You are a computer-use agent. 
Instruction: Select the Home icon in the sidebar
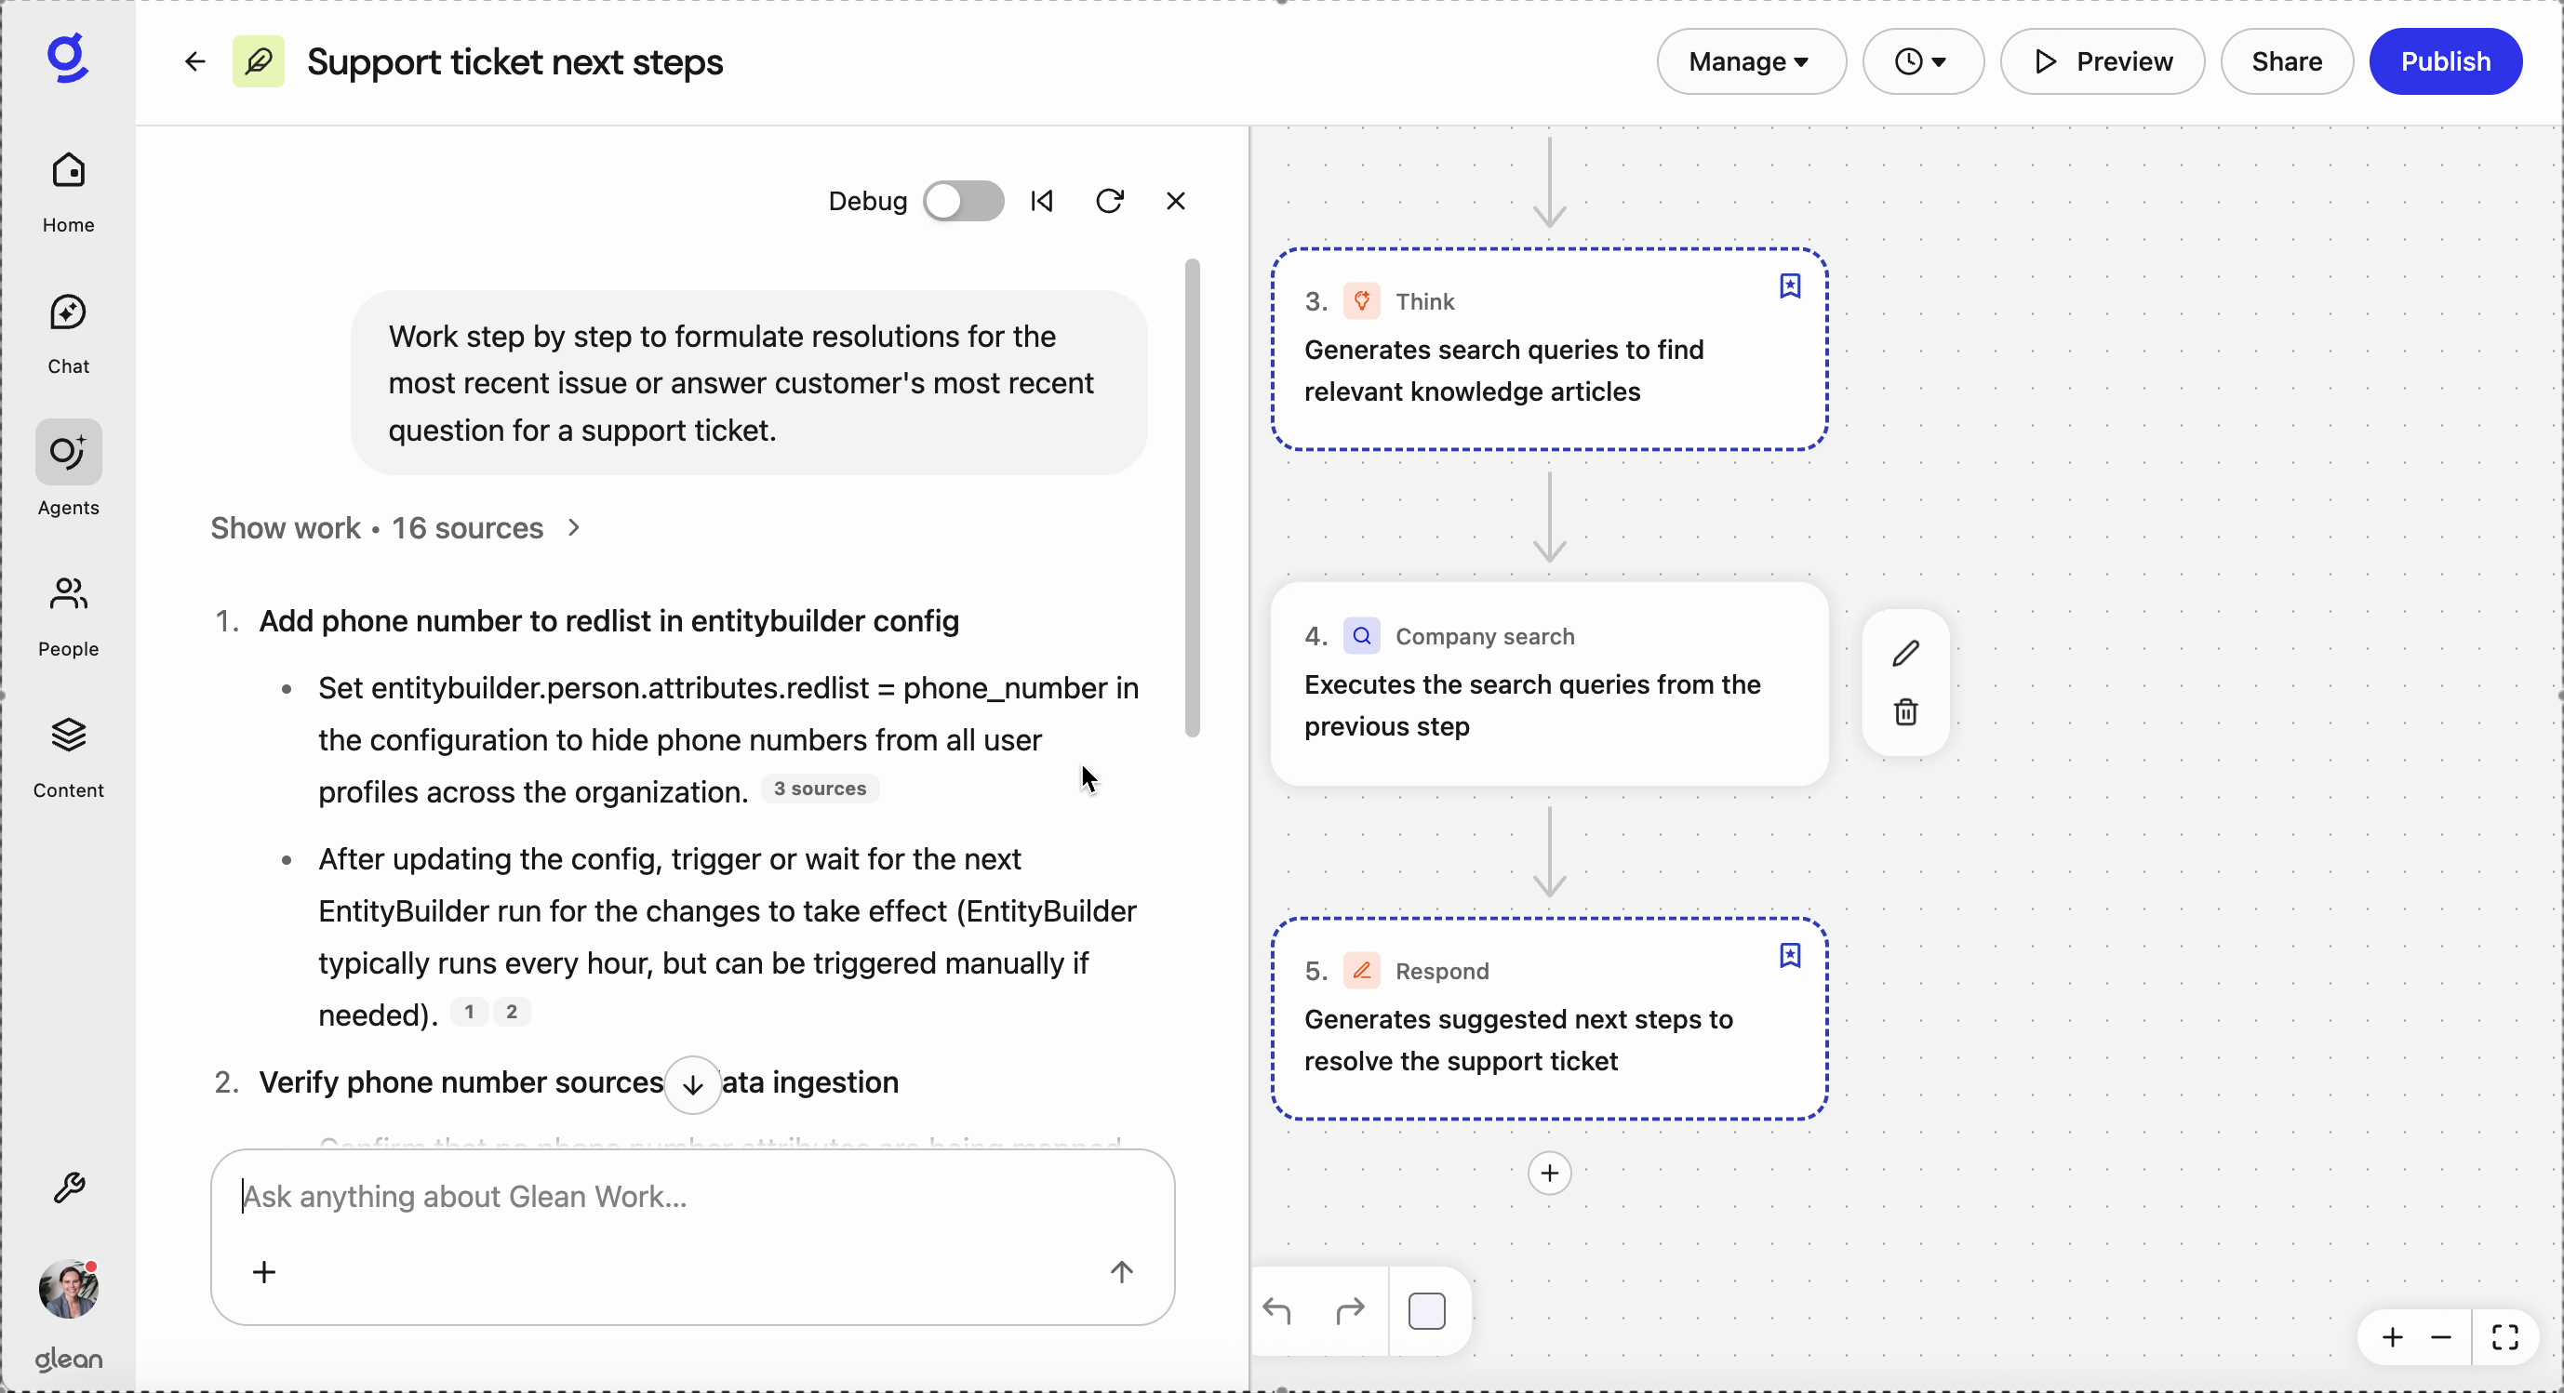click(68, 191)
